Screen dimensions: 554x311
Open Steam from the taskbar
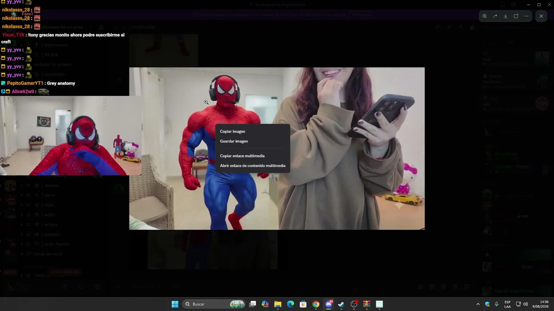tap(341, 304)
